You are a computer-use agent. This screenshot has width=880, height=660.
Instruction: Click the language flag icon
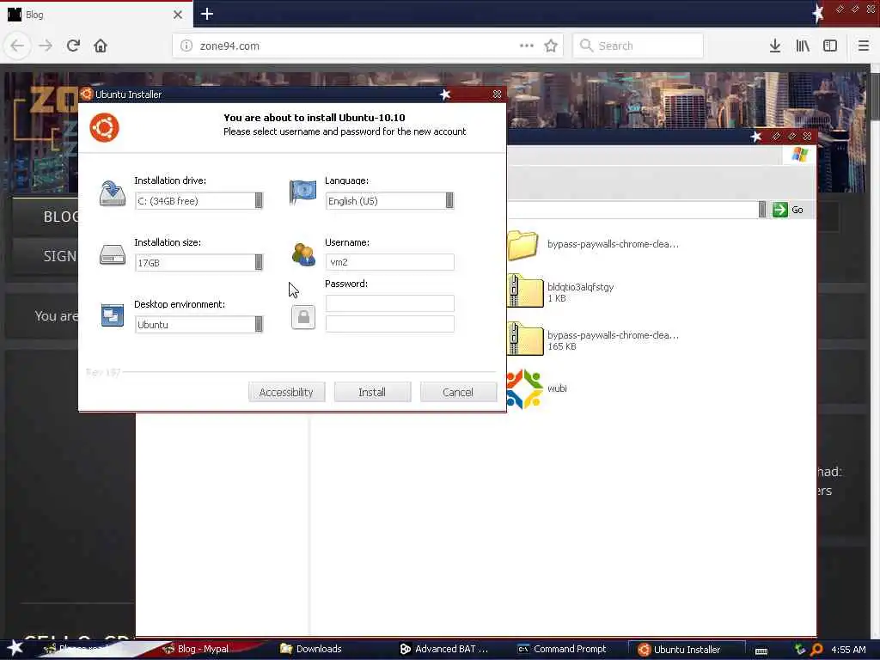pos(302,192)
